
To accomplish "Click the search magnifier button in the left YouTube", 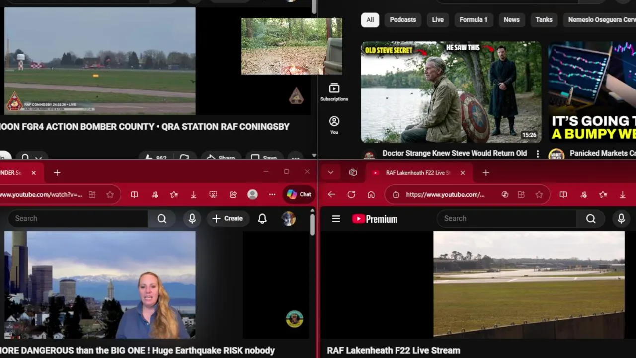I will click(x=162, y=219).
